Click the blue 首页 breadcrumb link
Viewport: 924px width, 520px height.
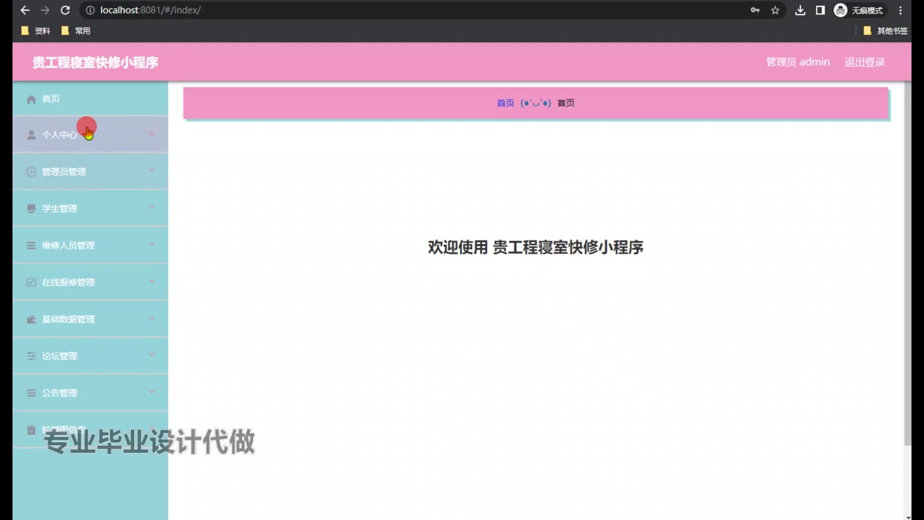coord(505,103)
